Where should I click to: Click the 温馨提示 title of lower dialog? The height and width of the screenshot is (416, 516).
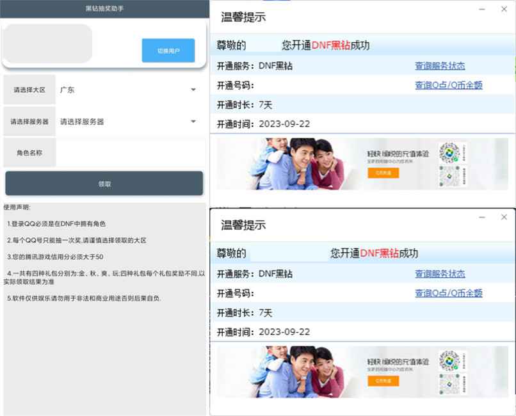click(x=243, y=225)
